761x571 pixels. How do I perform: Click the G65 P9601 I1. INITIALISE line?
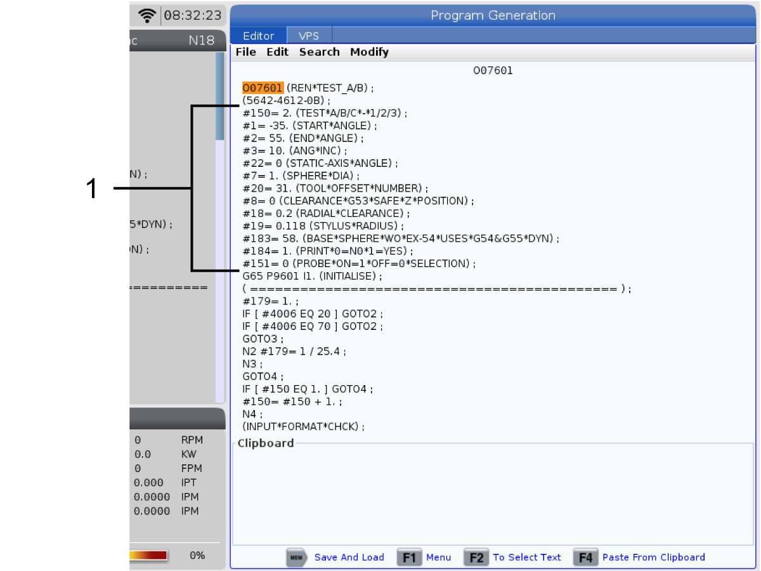pyautogui.click(x=312, y=276)
